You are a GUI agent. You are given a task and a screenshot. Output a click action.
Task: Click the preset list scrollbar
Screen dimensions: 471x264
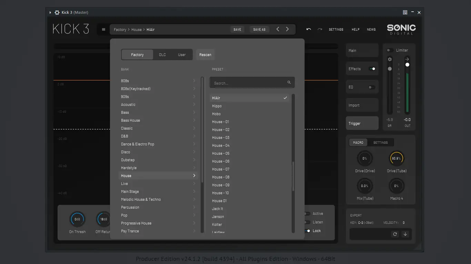[x=293, y=177]
